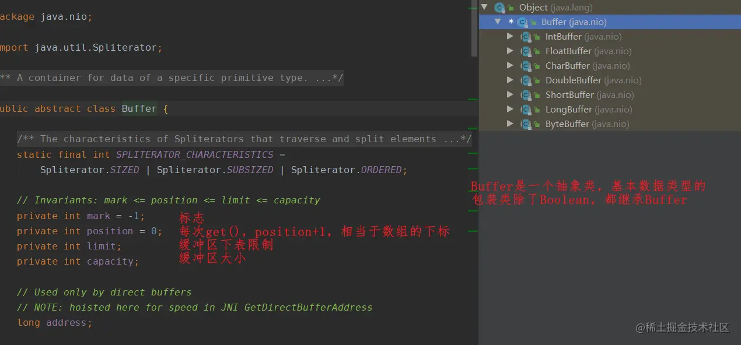Expand the CharBuffer node arrow
The image size is (741, 345).
[510, 65]
